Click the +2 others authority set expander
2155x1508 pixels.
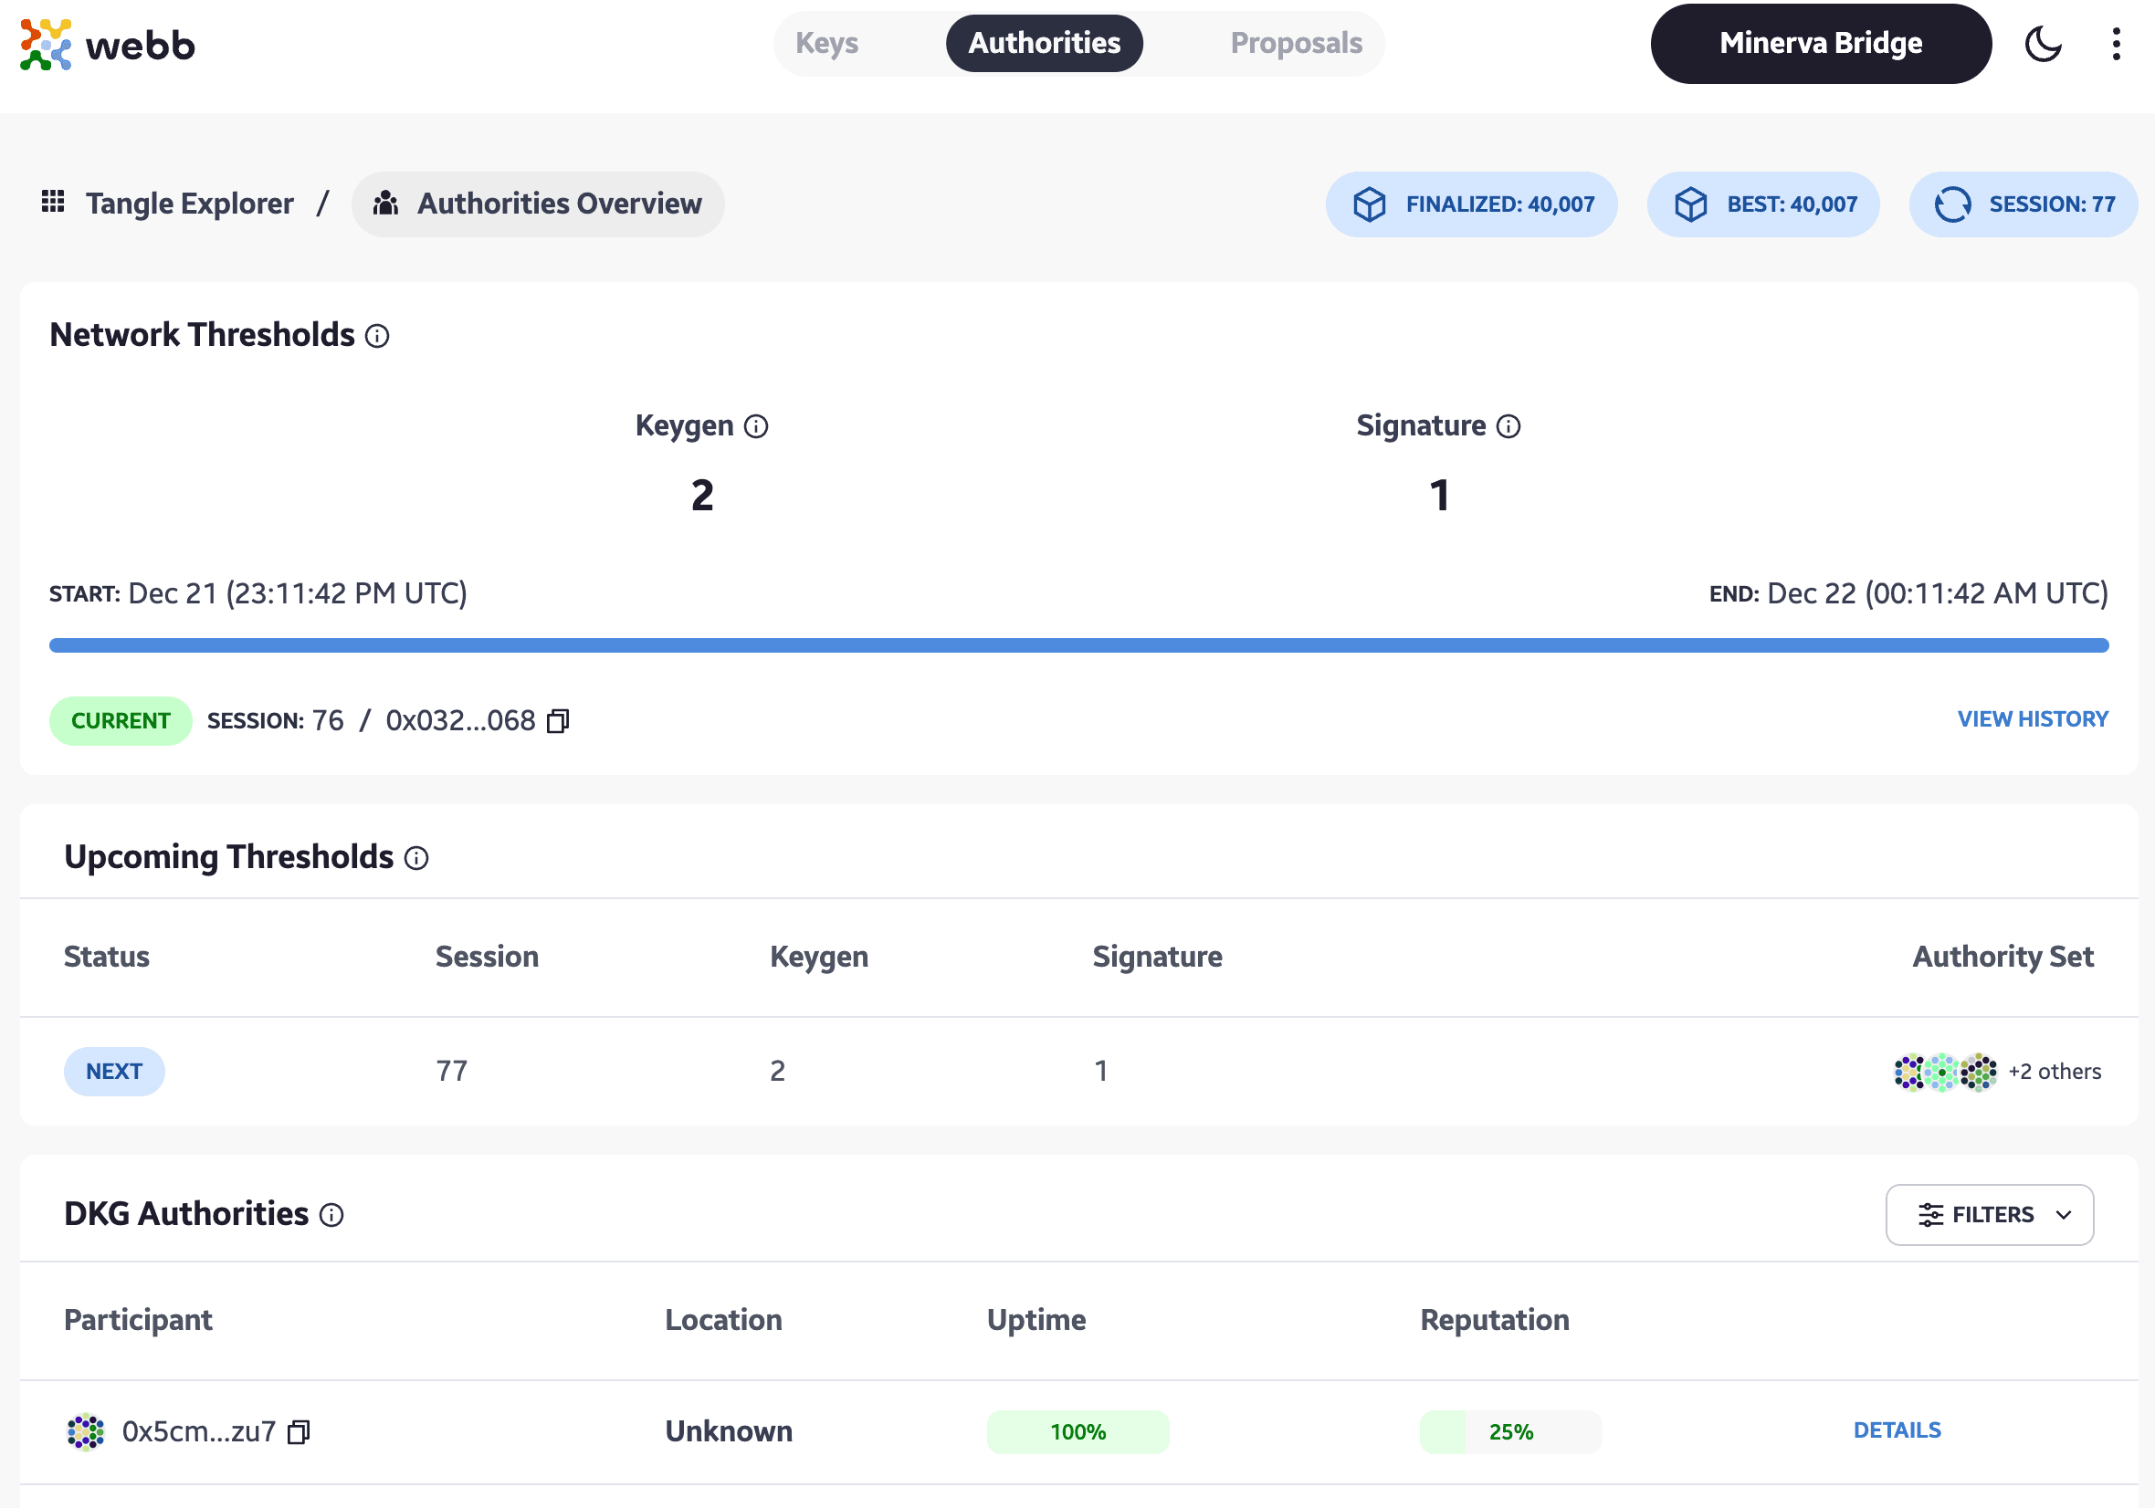pyautogui.click(x=2050, y=1071)
